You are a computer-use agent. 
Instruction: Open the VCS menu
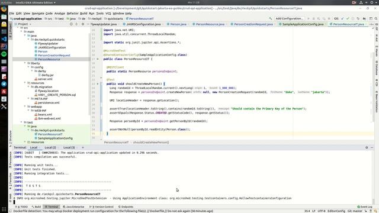108,14
